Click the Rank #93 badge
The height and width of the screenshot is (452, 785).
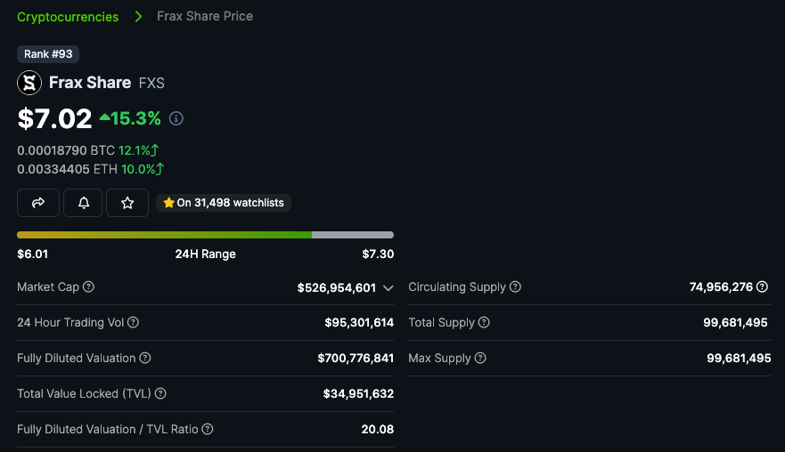48,54
